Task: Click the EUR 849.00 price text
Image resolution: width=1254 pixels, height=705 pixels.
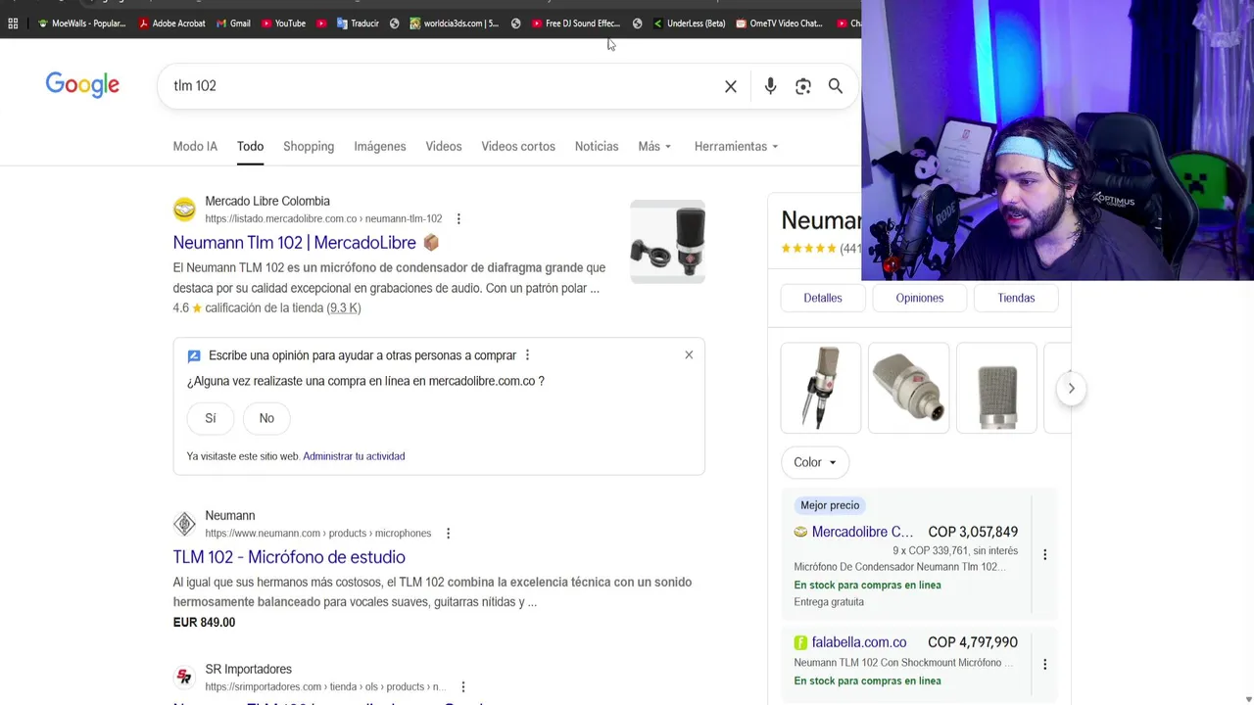Action: [x=204, y=622]
